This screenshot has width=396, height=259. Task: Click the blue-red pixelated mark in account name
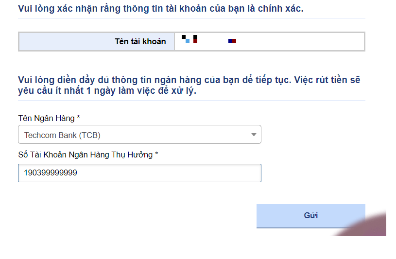[x=232, y=41]
